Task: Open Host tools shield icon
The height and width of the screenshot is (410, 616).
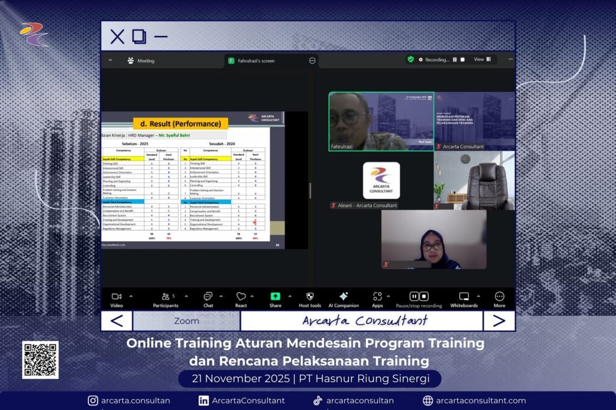Action: point(310,297)
